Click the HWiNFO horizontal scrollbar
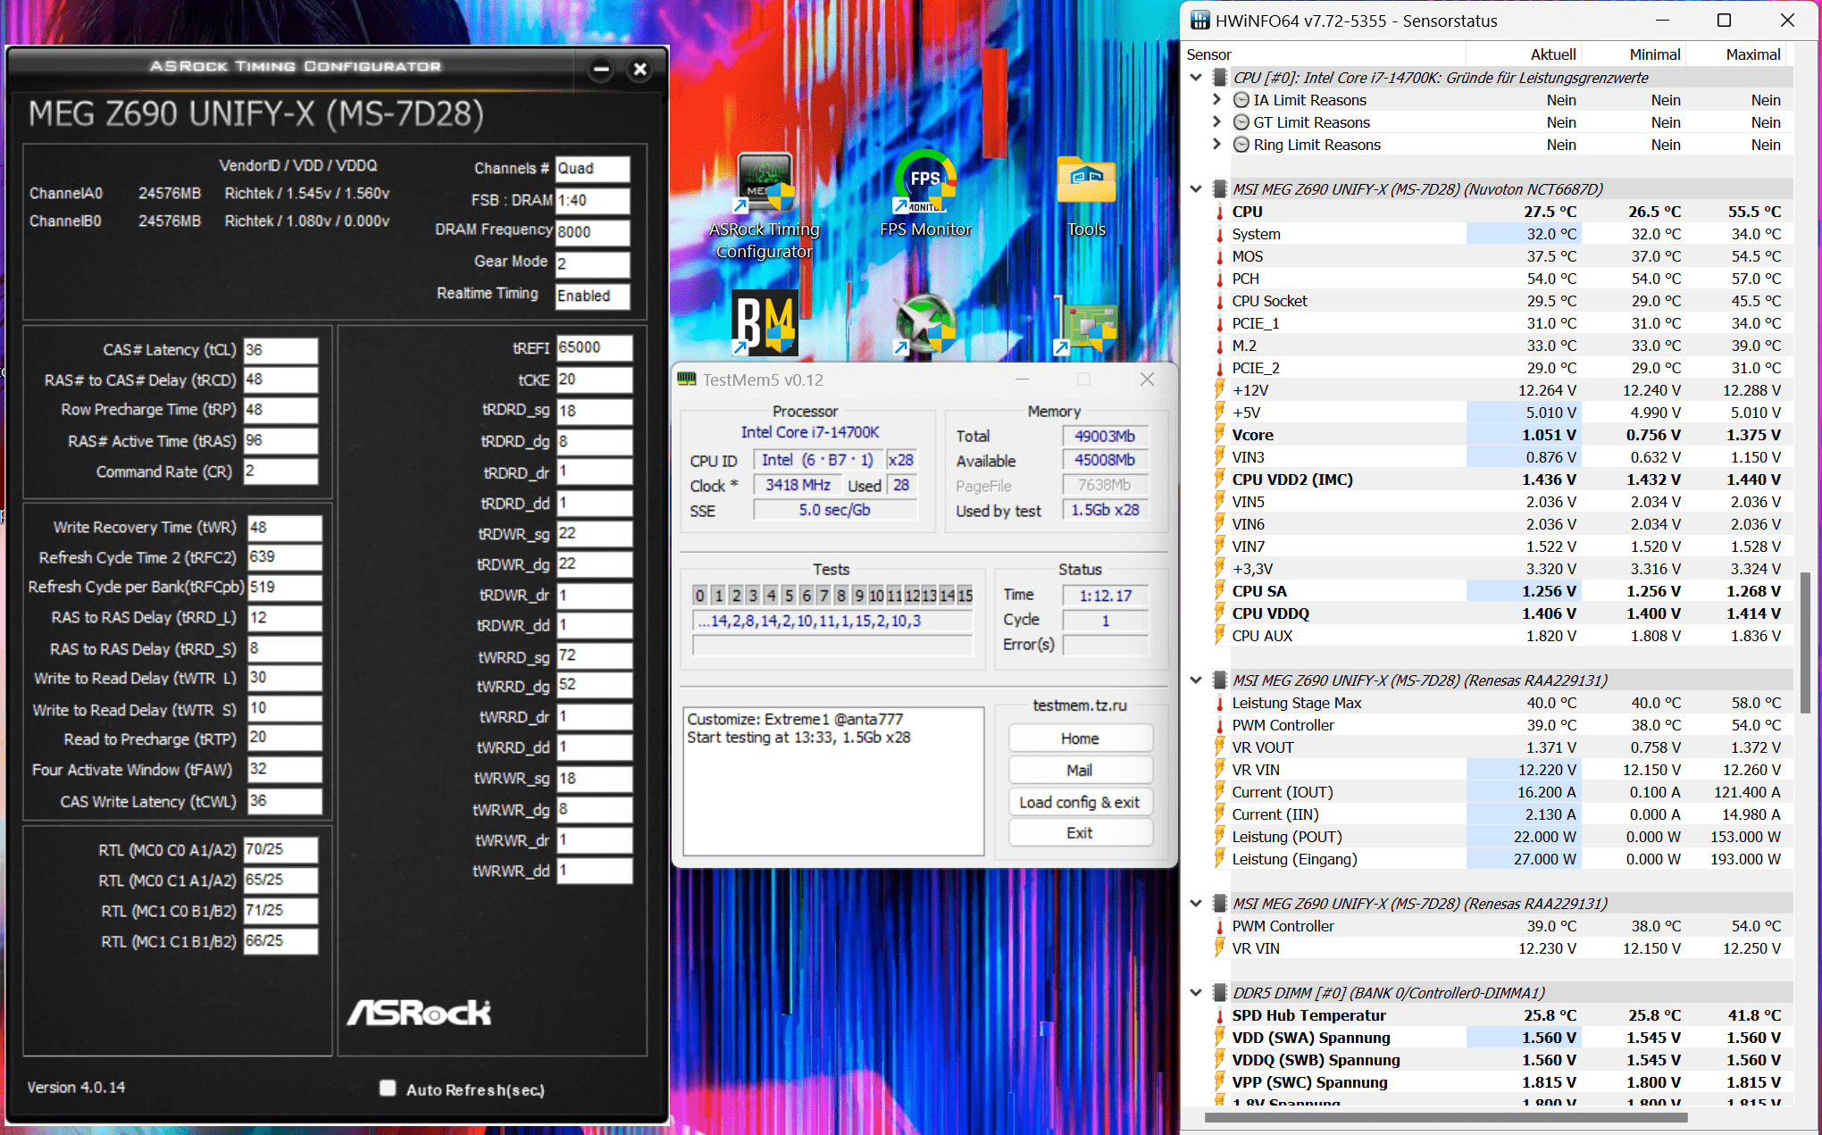The image size is (1822, 1135). click(1446, 1117)
